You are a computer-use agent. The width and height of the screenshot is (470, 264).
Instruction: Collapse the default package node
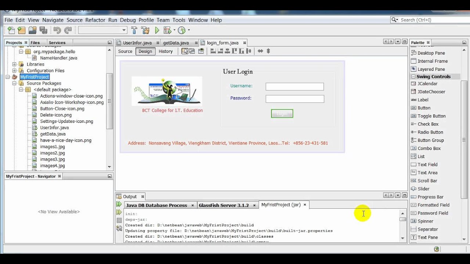[21, 89]
